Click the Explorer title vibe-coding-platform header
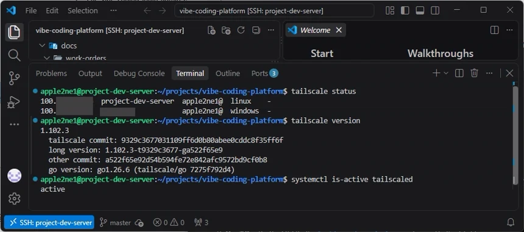Screen dimensions: 524x232 point(110,30)
